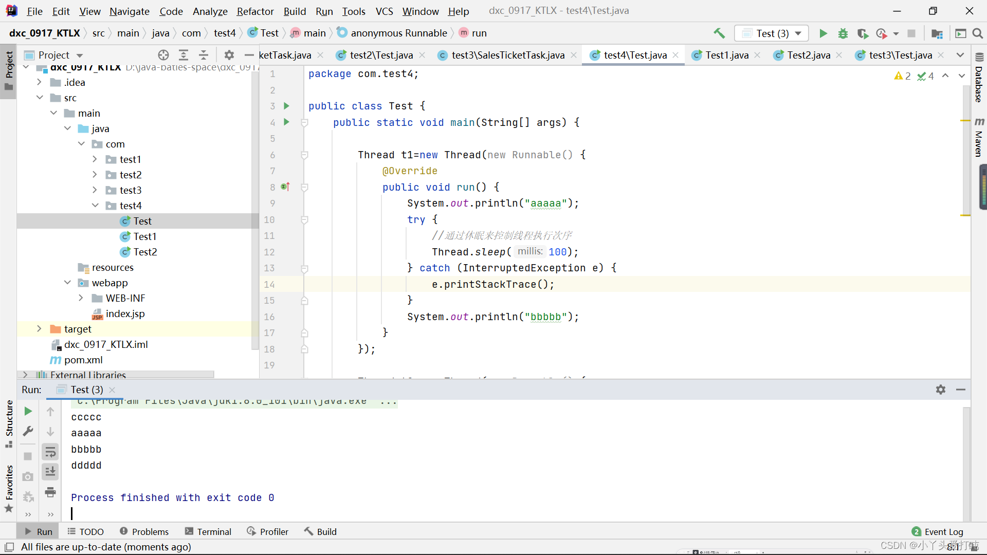Image resolution: width=987 pixels, height=555 pixels.
Task: Toggle the Structure tool window
Action: pyautogui.click(x=9, y=423)
